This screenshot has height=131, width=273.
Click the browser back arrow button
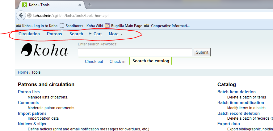coord(21,15)
